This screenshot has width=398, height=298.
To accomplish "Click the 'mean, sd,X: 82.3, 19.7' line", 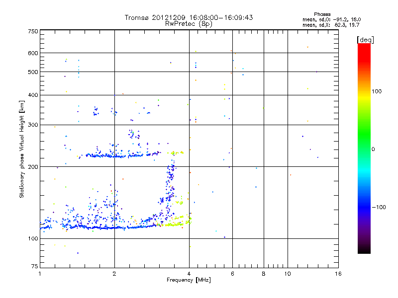I will pos(331,25).
